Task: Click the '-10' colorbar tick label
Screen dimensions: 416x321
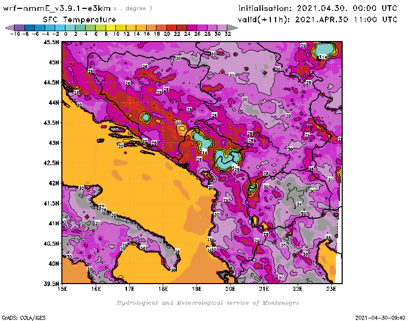Action: [15, 34]
